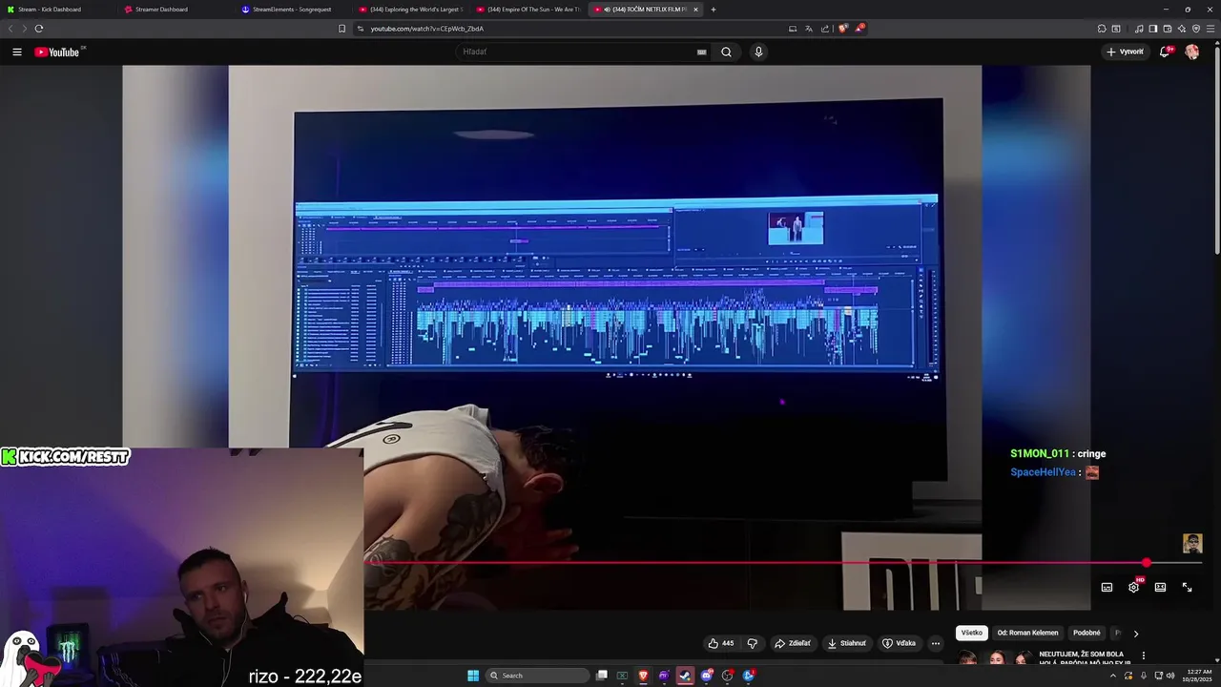Click the red video progress scrubber handle
The width and height of the screenshot is (1221, 687).
tap(1147, 563)
